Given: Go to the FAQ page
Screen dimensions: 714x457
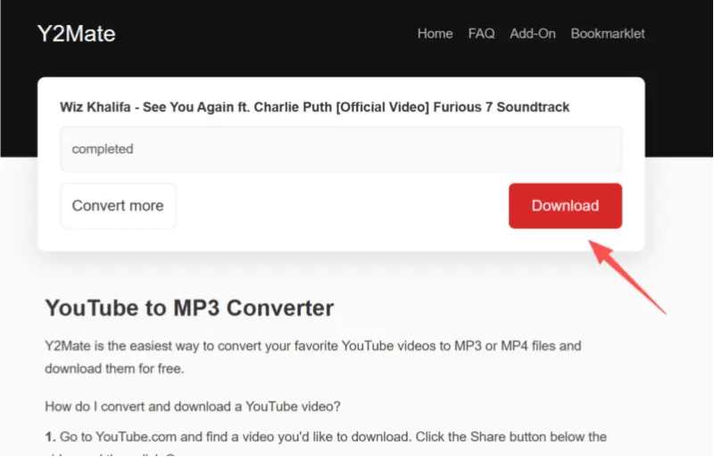Looking at the screenshot, I should [481, 34].
